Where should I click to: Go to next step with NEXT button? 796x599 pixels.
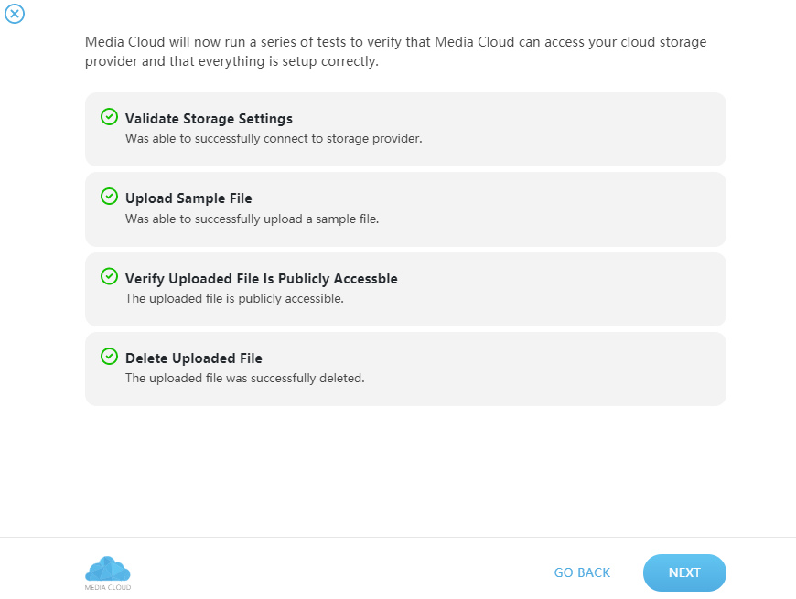[x=684, y=572]
